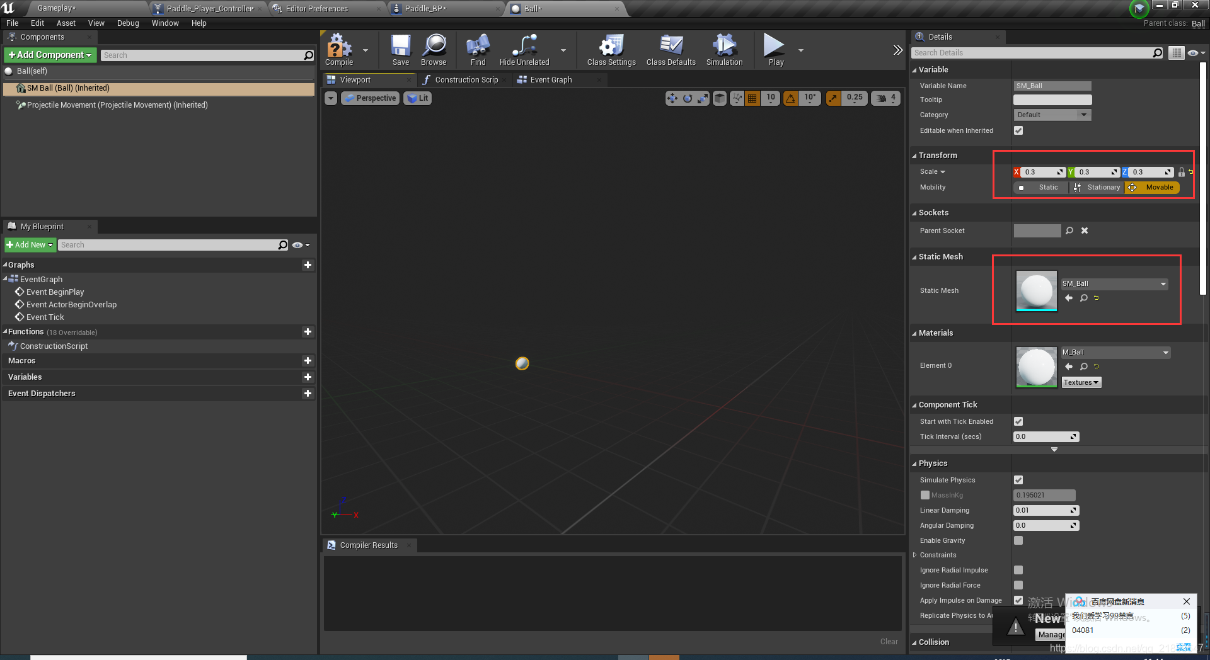Open the Debug menu
Viewport: 1210px width, 660px height.
pyautogui.click(x=128, y=23)
